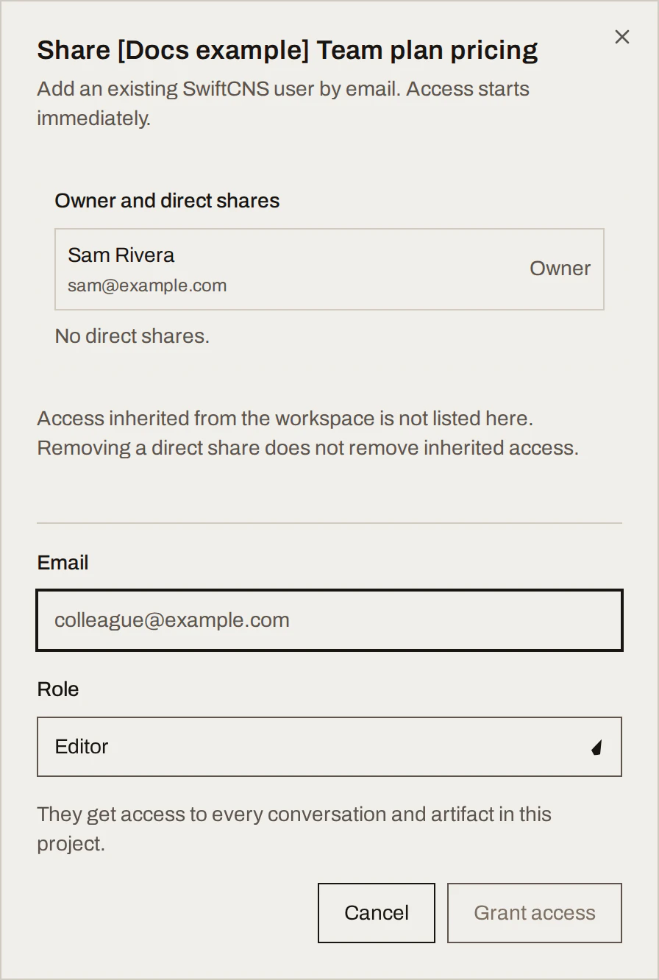This screenshot has height=980, width=659.
Task: Click the "They get access to every conversation" note
Action: coord(294,829)
